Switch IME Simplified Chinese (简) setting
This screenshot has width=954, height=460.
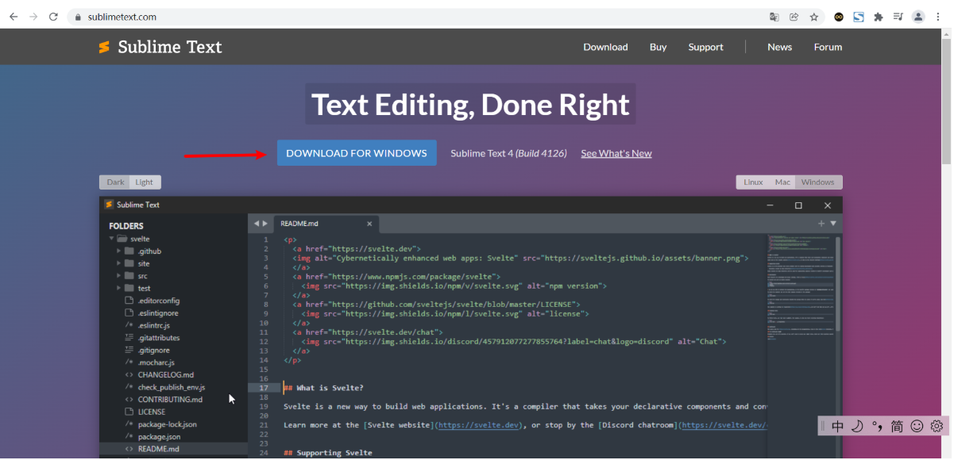[x=897, y=427]
